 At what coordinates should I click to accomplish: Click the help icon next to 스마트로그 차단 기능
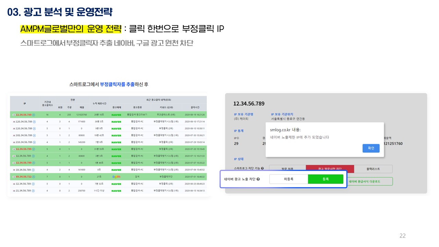[x=262, y=168]
